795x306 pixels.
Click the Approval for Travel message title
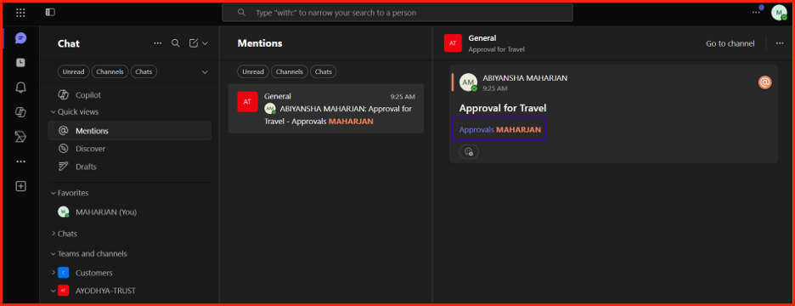(x=503, y=108)
